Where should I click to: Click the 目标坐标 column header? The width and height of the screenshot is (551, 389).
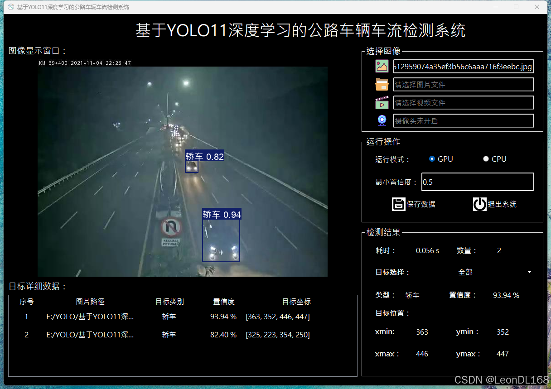(296, 302)
